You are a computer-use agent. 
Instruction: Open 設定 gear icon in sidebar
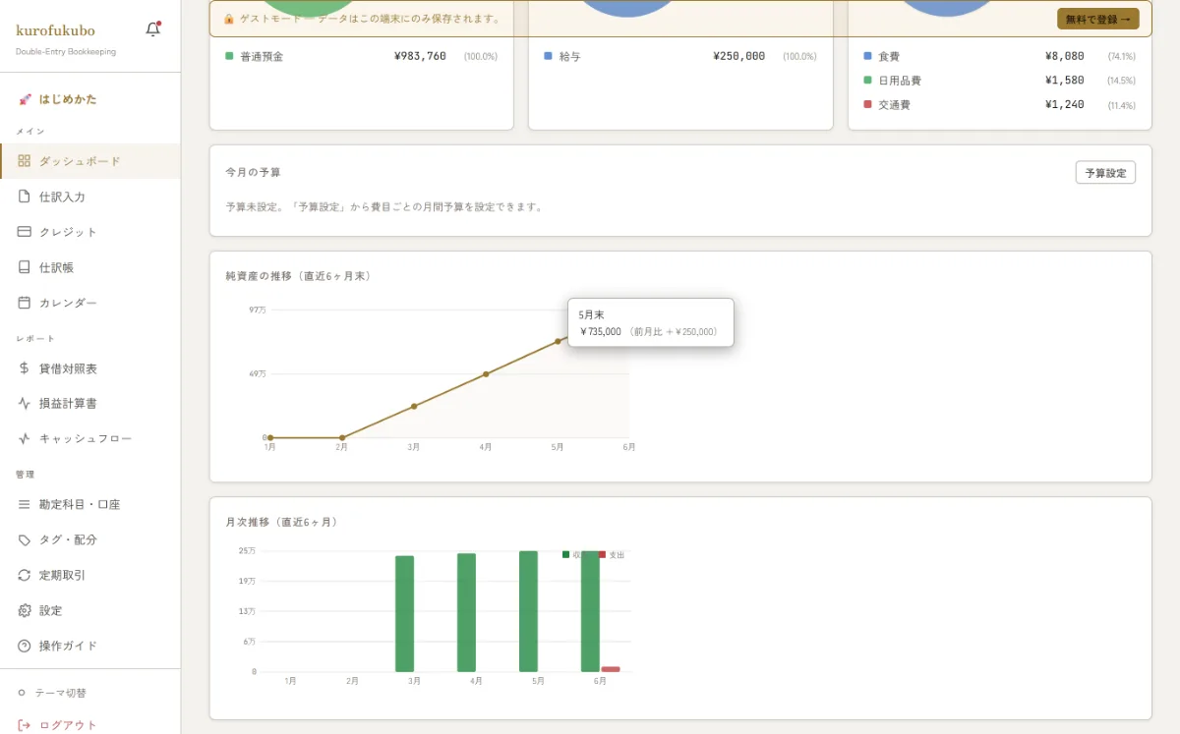tap(25, 610)
